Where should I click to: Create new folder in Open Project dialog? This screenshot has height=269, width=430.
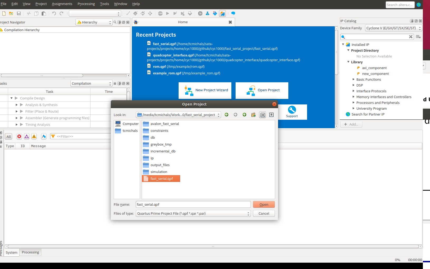tap(254, 115)
